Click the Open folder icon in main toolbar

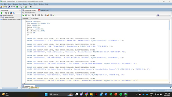point(4,7)
